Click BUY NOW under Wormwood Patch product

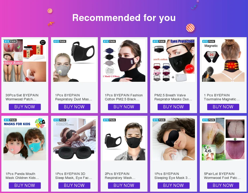tap(25, 107)
